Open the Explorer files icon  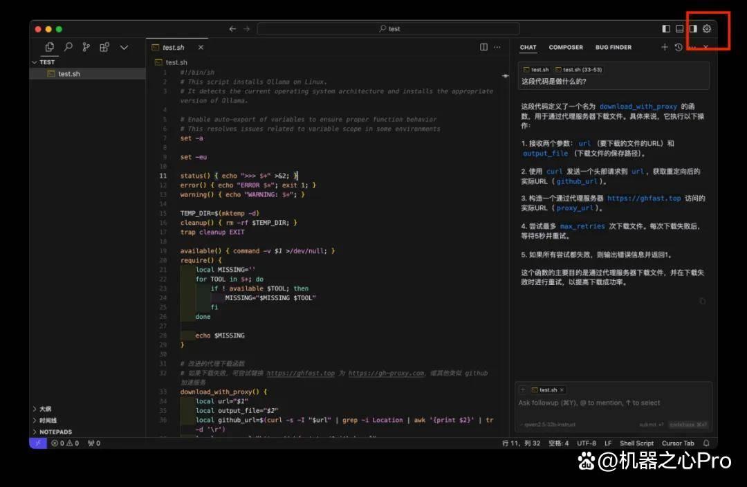50,47
